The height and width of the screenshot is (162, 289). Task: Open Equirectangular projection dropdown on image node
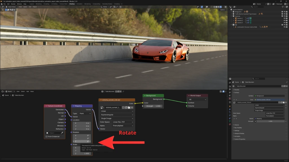coord(117,115)
